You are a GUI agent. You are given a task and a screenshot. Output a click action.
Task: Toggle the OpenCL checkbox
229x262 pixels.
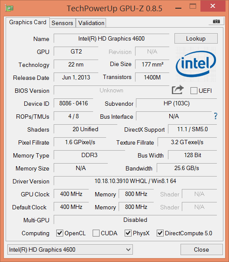pyautogui.click(x=60, y=233)
